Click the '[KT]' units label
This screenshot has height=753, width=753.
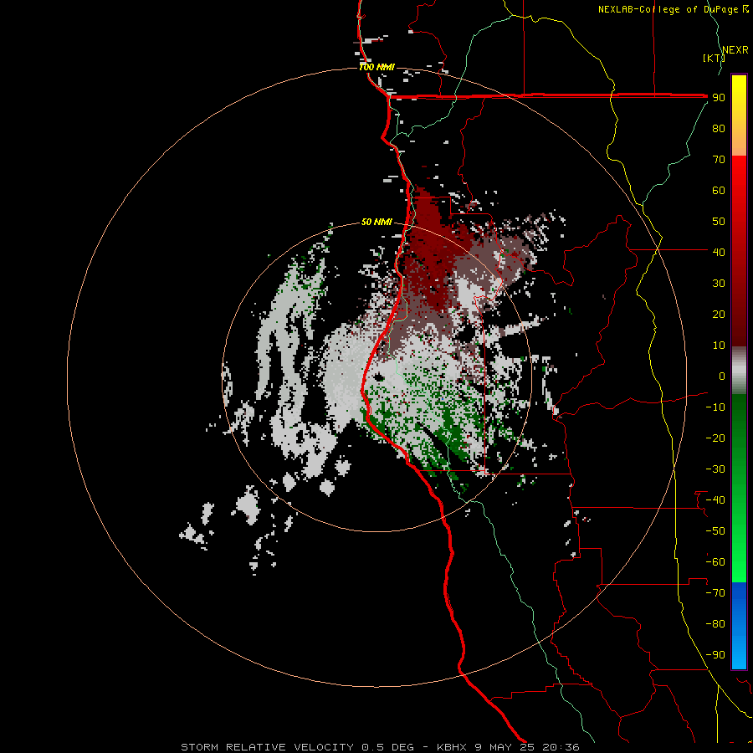click(x=714, y=58)
